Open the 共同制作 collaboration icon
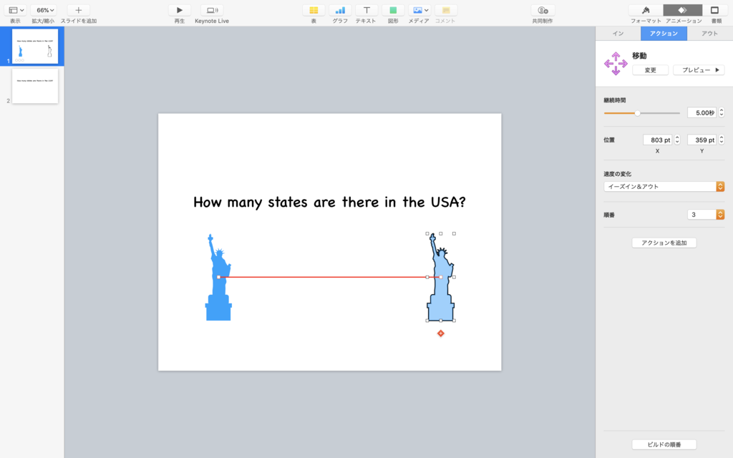Viewport: 733px width, 458px height. click(x=543, y=10)
